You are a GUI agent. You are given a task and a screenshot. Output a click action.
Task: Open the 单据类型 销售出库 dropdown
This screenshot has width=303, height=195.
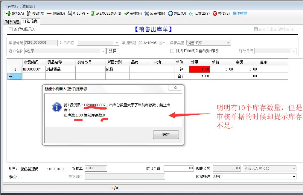click(x=228, y=43)
